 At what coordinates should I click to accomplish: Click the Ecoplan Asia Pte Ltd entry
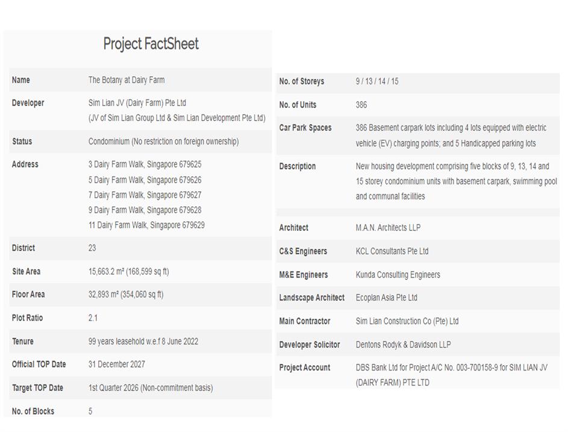coord(387,298)
